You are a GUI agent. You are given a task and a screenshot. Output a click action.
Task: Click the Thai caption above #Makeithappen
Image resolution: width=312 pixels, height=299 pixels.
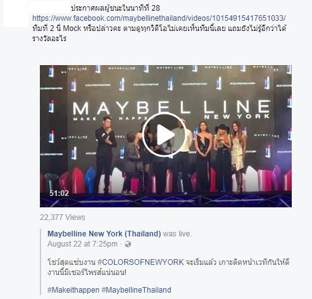point(168,267)
